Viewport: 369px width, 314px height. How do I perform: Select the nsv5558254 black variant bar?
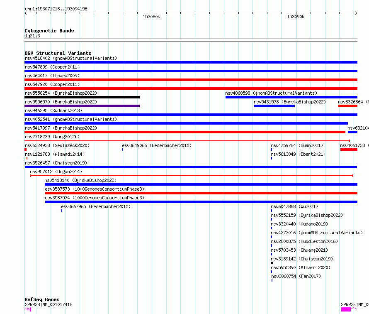[82, 97]
